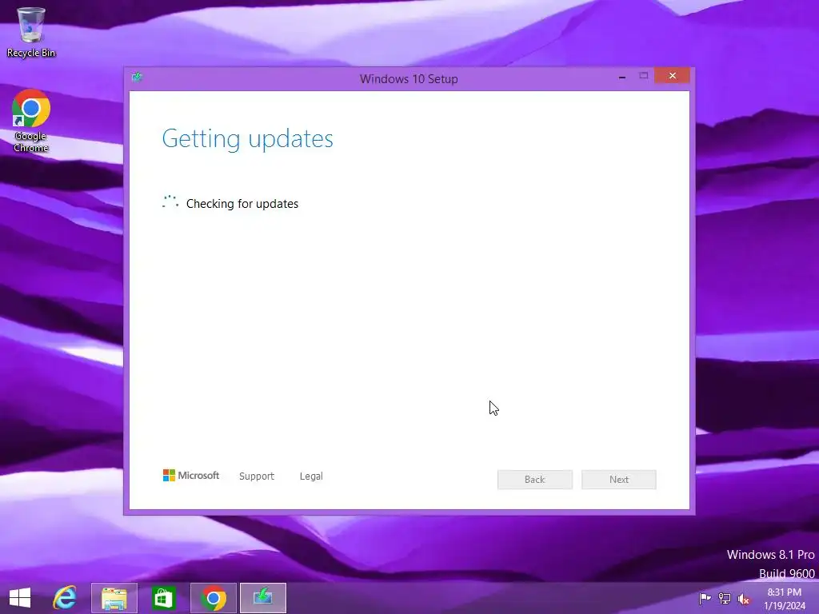Click the "Getting updates" heading
The width and height of the screenshot is (819, 614).
click(x=248, y=139)
